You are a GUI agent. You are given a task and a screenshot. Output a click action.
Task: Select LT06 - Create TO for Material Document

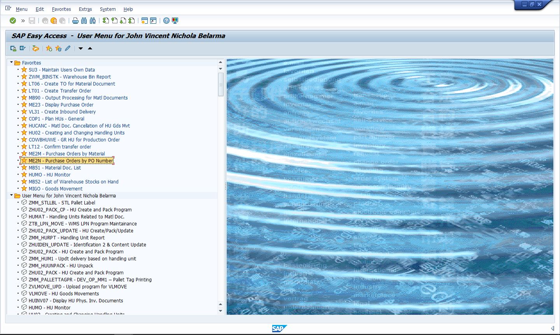point(72,84)
